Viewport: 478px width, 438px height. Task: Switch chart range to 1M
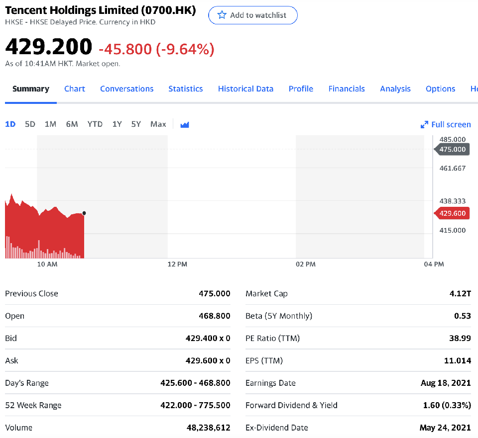pos(50,124)
